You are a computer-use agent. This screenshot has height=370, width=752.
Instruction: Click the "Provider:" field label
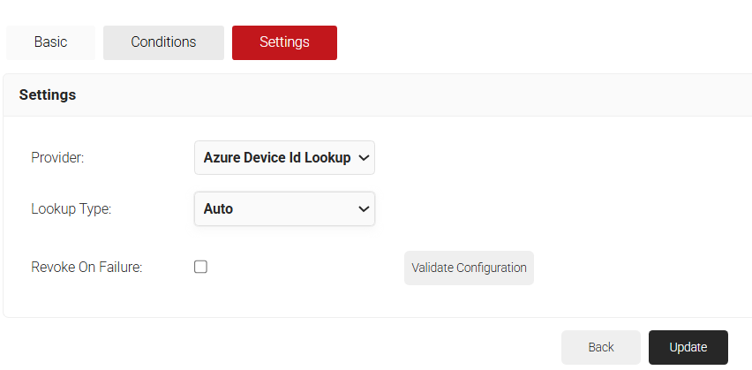click(56, 158)
